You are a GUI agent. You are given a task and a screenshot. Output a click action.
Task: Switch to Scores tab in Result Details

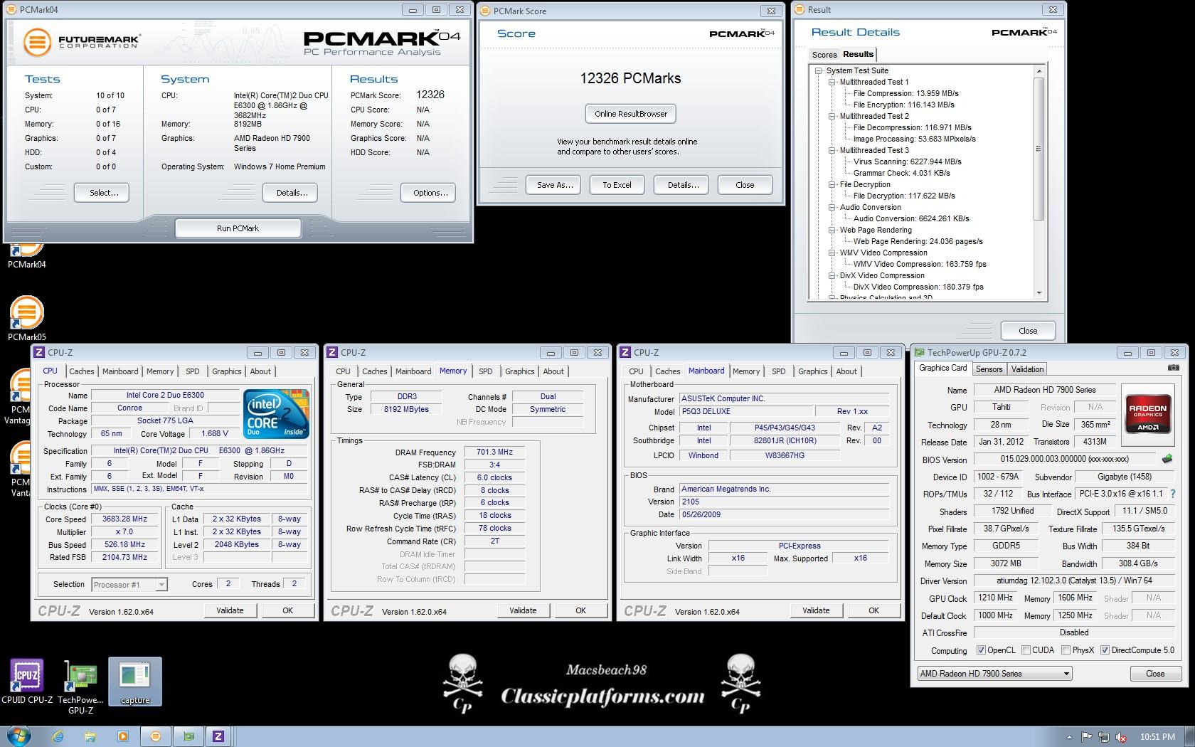click(824, 55)
